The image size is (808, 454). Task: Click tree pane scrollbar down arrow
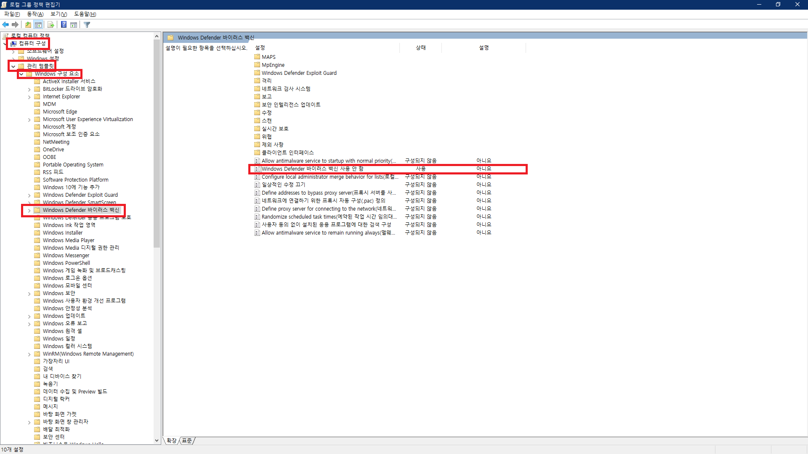tap(157, 441)
